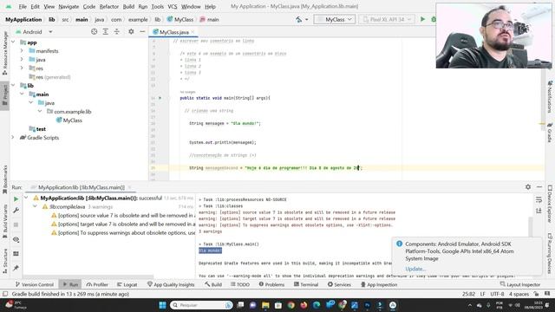The width and height of the screenshot is (555, 312).
Task: Click the Select Opened File target icon
Action: tap(95, 31)
